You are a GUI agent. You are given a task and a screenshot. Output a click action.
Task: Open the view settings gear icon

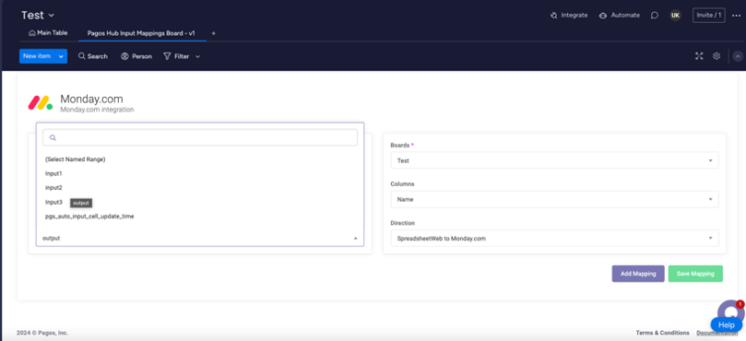tap(716, 56)
